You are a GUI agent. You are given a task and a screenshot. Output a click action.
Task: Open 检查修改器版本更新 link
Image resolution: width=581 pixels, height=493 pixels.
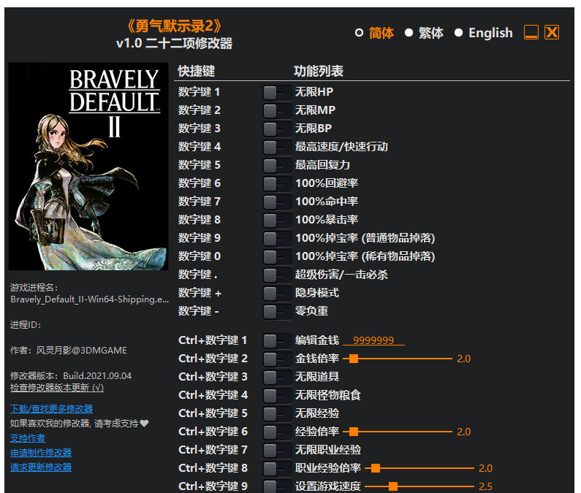[x=57, y=388]
